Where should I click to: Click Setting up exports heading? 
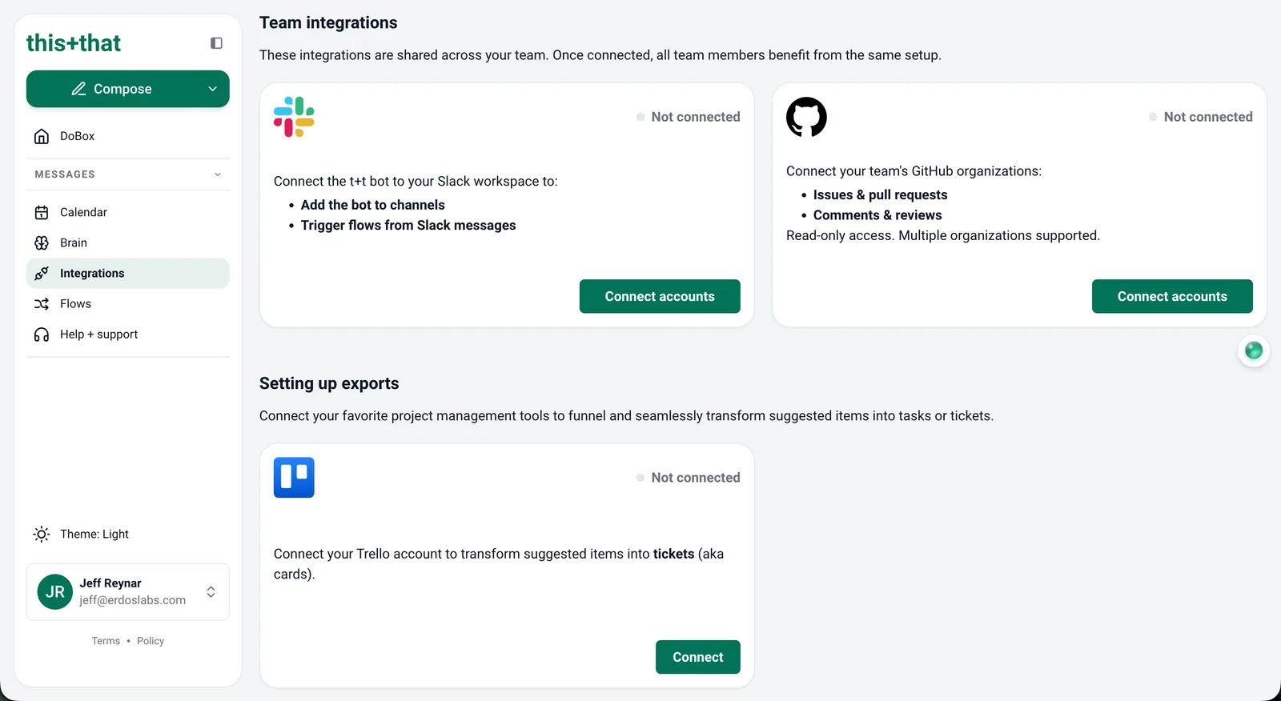[x=329, y=383]
